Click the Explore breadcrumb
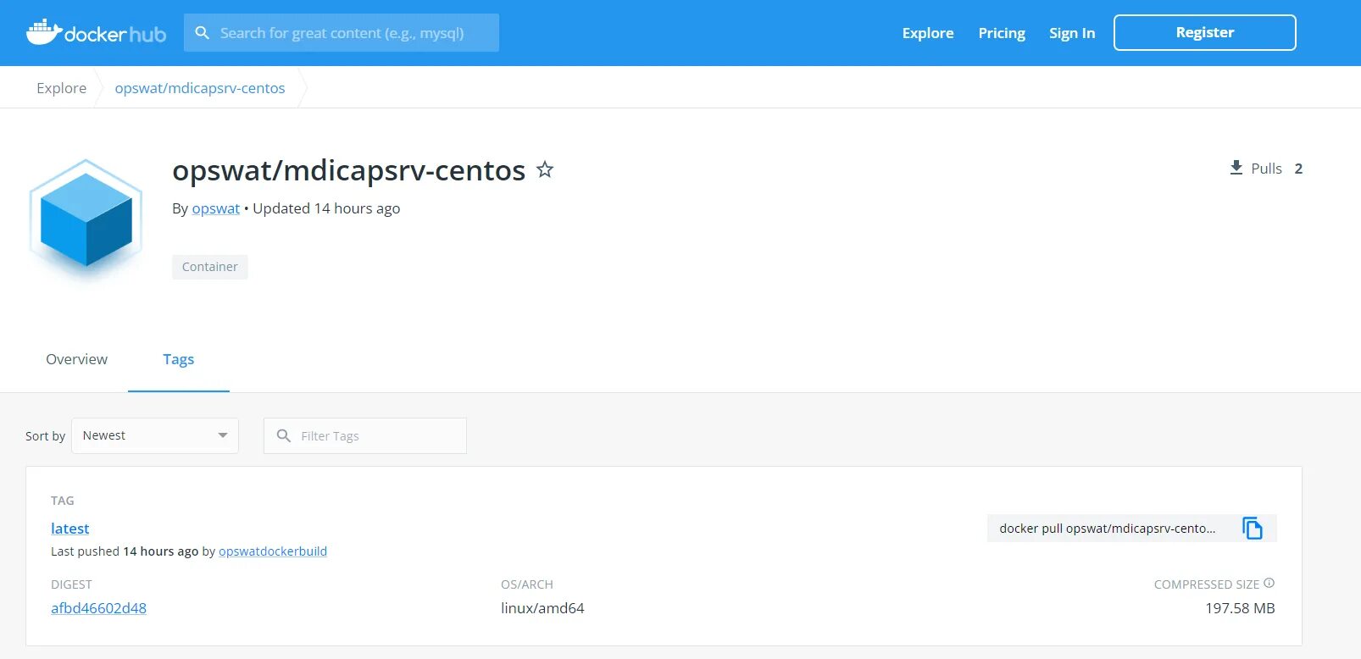The height and width of the screenshot is (659, 1361). (x=61, y=88)
